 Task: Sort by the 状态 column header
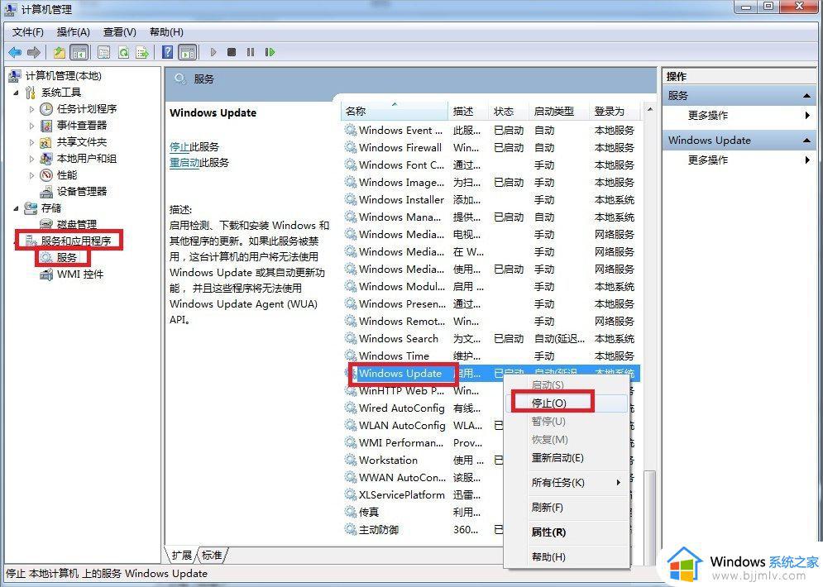[508, 112]
